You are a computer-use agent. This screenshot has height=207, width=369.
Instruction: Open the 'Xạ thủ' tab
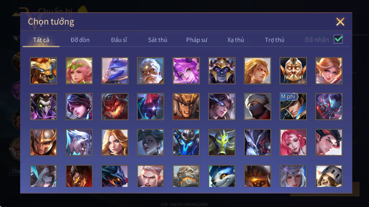[x=236, y=40]
